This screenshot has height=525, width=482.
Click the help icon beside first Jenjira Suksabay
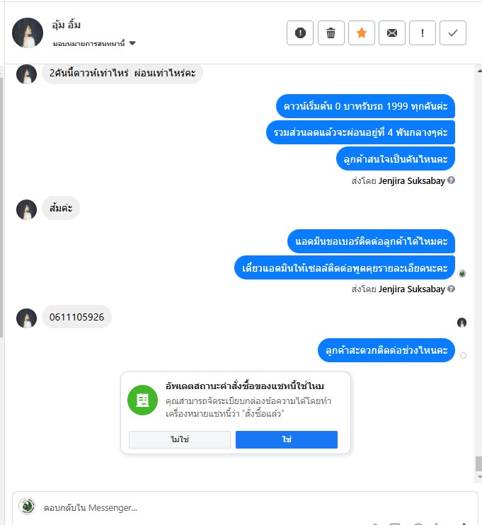click(451, 180)
